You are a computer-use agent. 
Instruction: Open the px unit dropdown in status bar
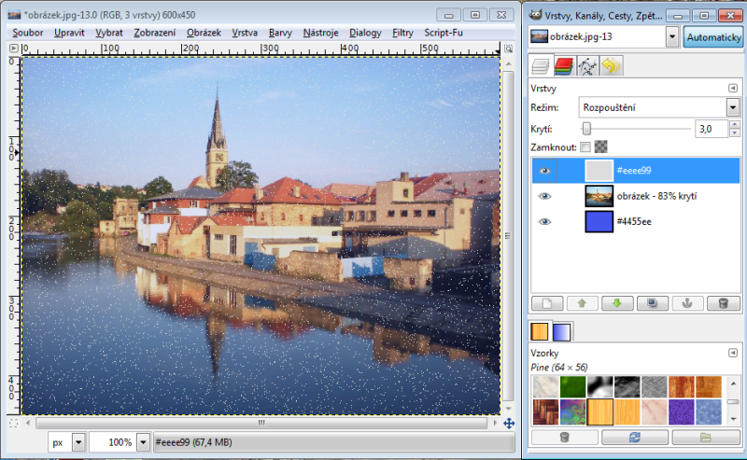pos(78,442)
